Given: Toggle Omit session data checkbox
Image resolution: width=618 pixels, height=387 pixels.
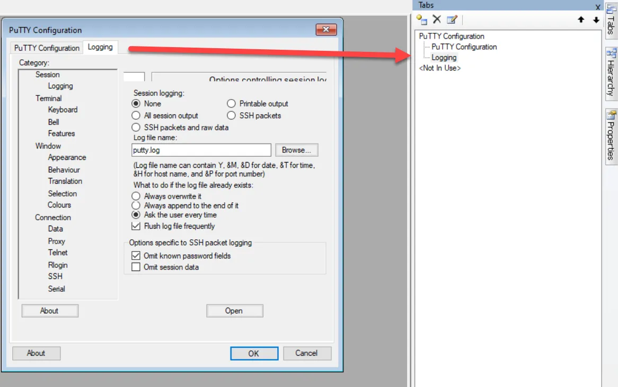Looking at the screenshot, I should [136, 267].
